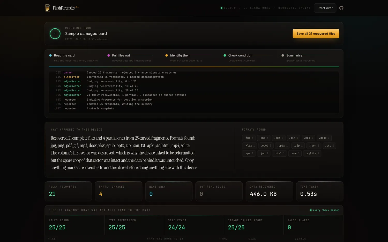
Task: Click the 'every check passed' status
Action: tap(325, 210)
